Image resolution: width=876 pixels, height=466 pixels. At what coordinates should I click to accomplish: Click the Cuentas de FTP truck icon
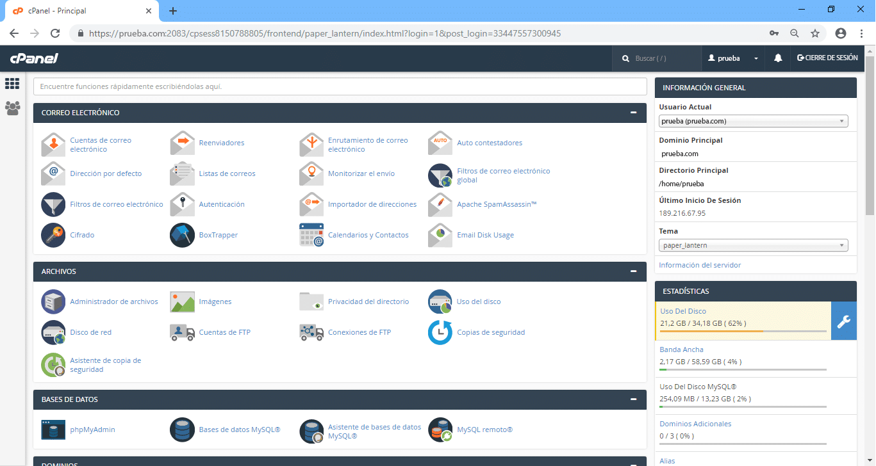coord(182,332)
